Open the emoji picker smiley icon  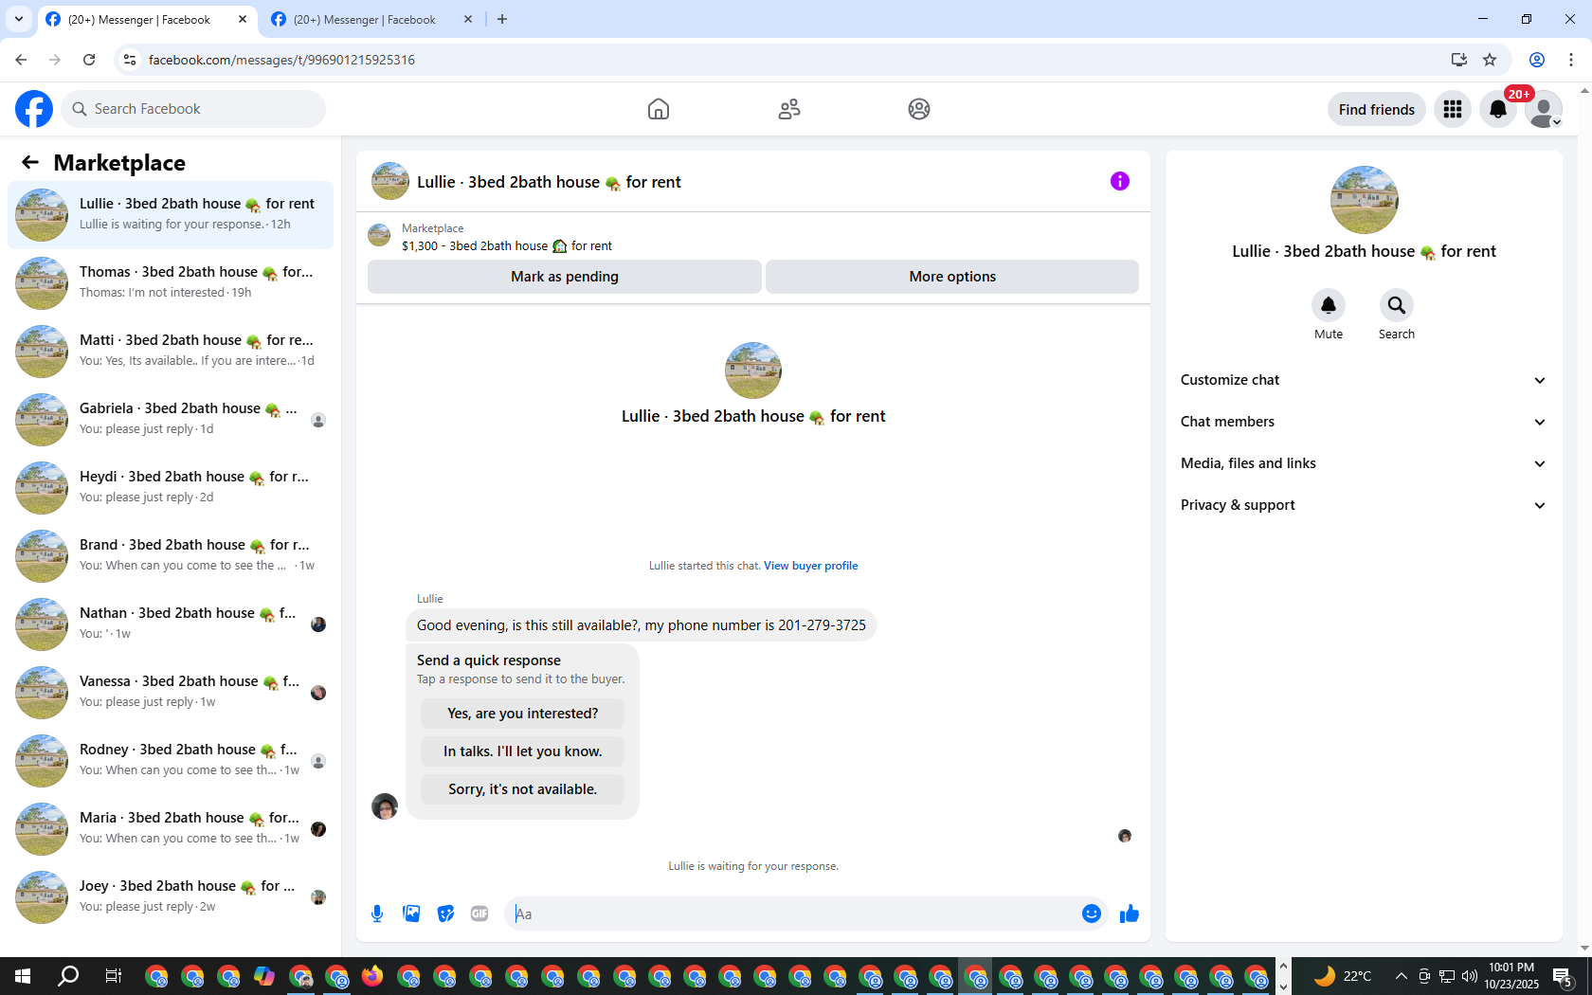[x=1092, y=914]
